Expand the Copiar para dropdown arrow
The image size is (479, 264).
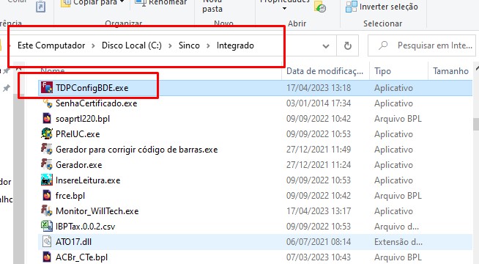coord(122,2)
